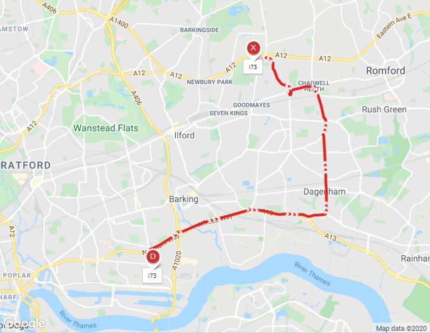This screenshot has width=430, height=333.
Task: Click the Chadwell Heath label
Action: [x=314, y=86]
